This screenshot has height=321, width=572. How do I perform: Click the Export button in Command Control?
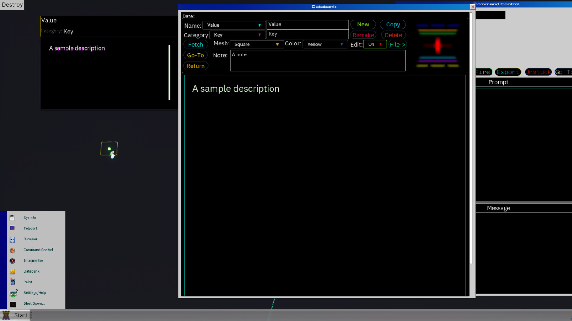508,72
